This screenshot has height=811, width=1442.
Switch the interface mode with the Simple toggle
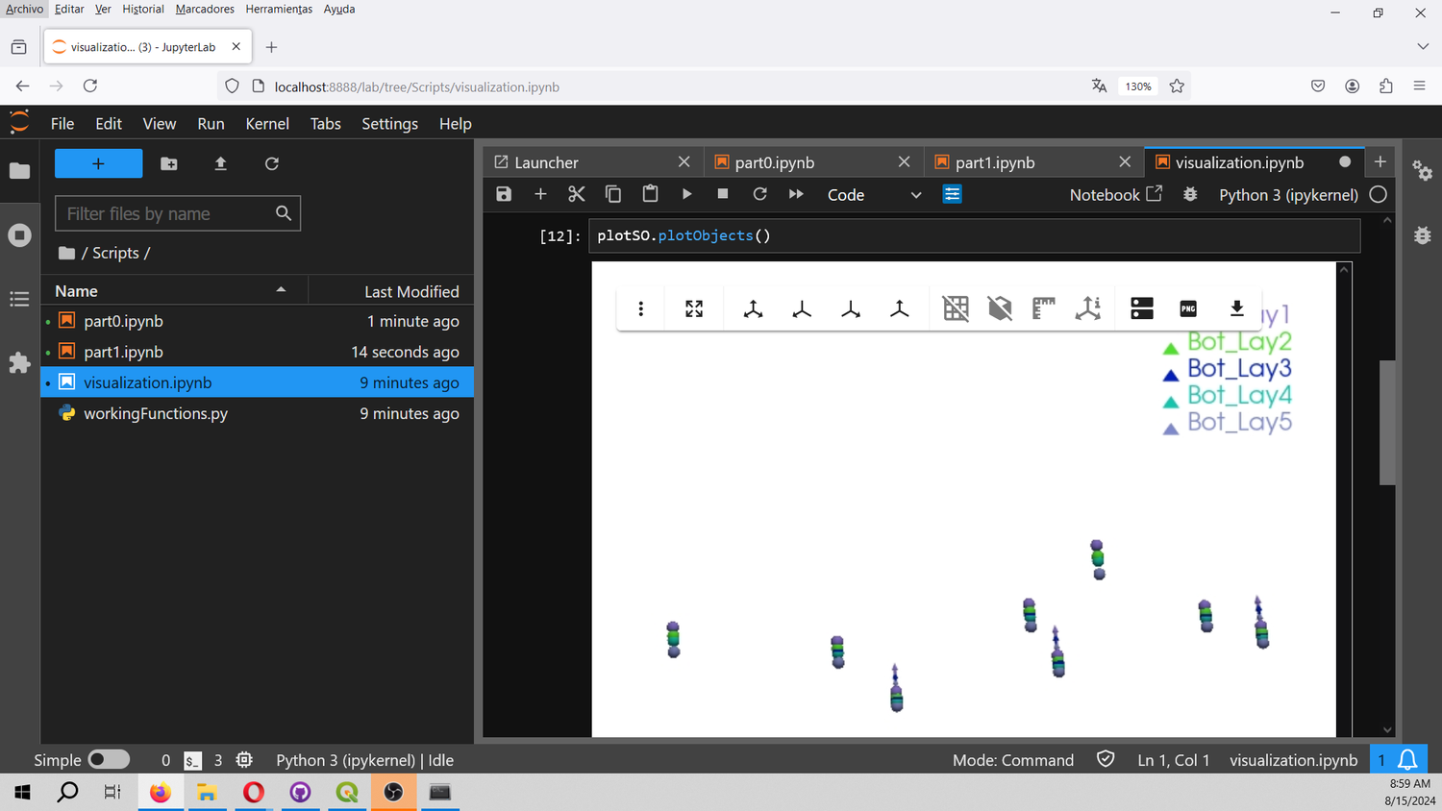click(109, 759)
